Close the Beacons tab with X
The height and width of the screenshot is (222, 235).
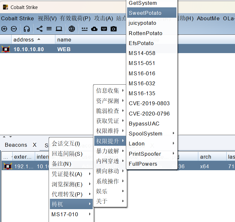point(35,145)
